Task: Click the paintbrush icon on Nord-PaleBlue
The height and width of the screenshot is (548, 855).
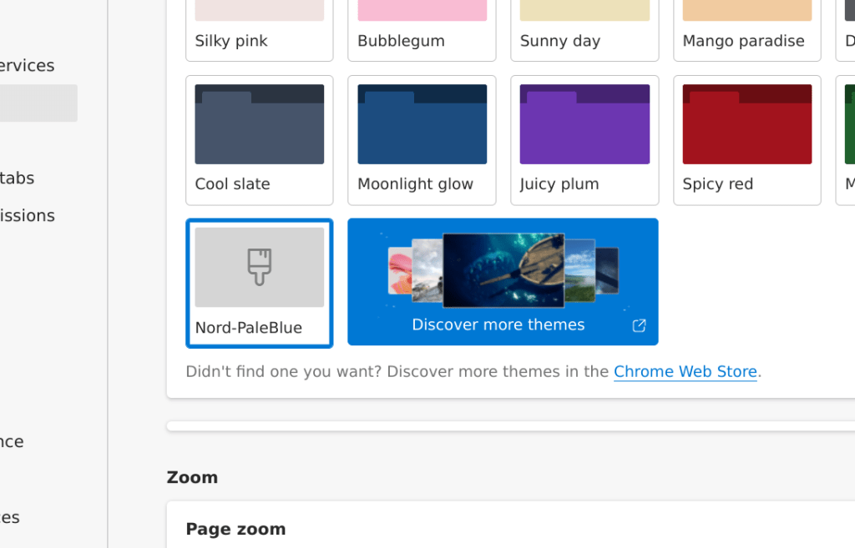Action: (259, 267)
